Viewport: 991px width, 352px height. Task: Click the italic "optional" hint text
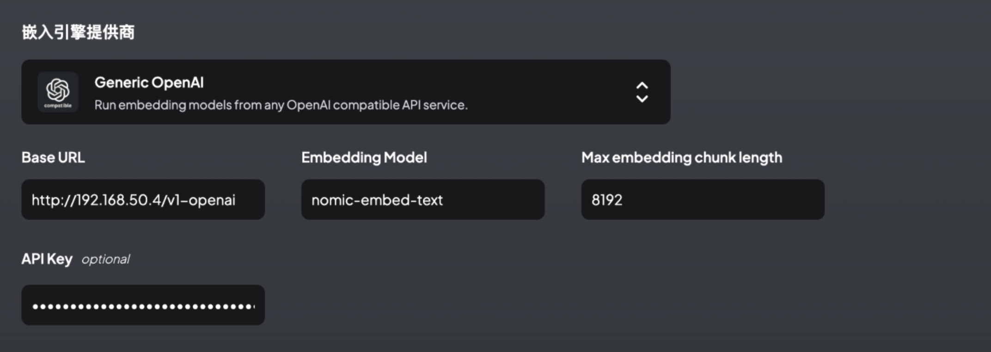(x=106, y=259)
